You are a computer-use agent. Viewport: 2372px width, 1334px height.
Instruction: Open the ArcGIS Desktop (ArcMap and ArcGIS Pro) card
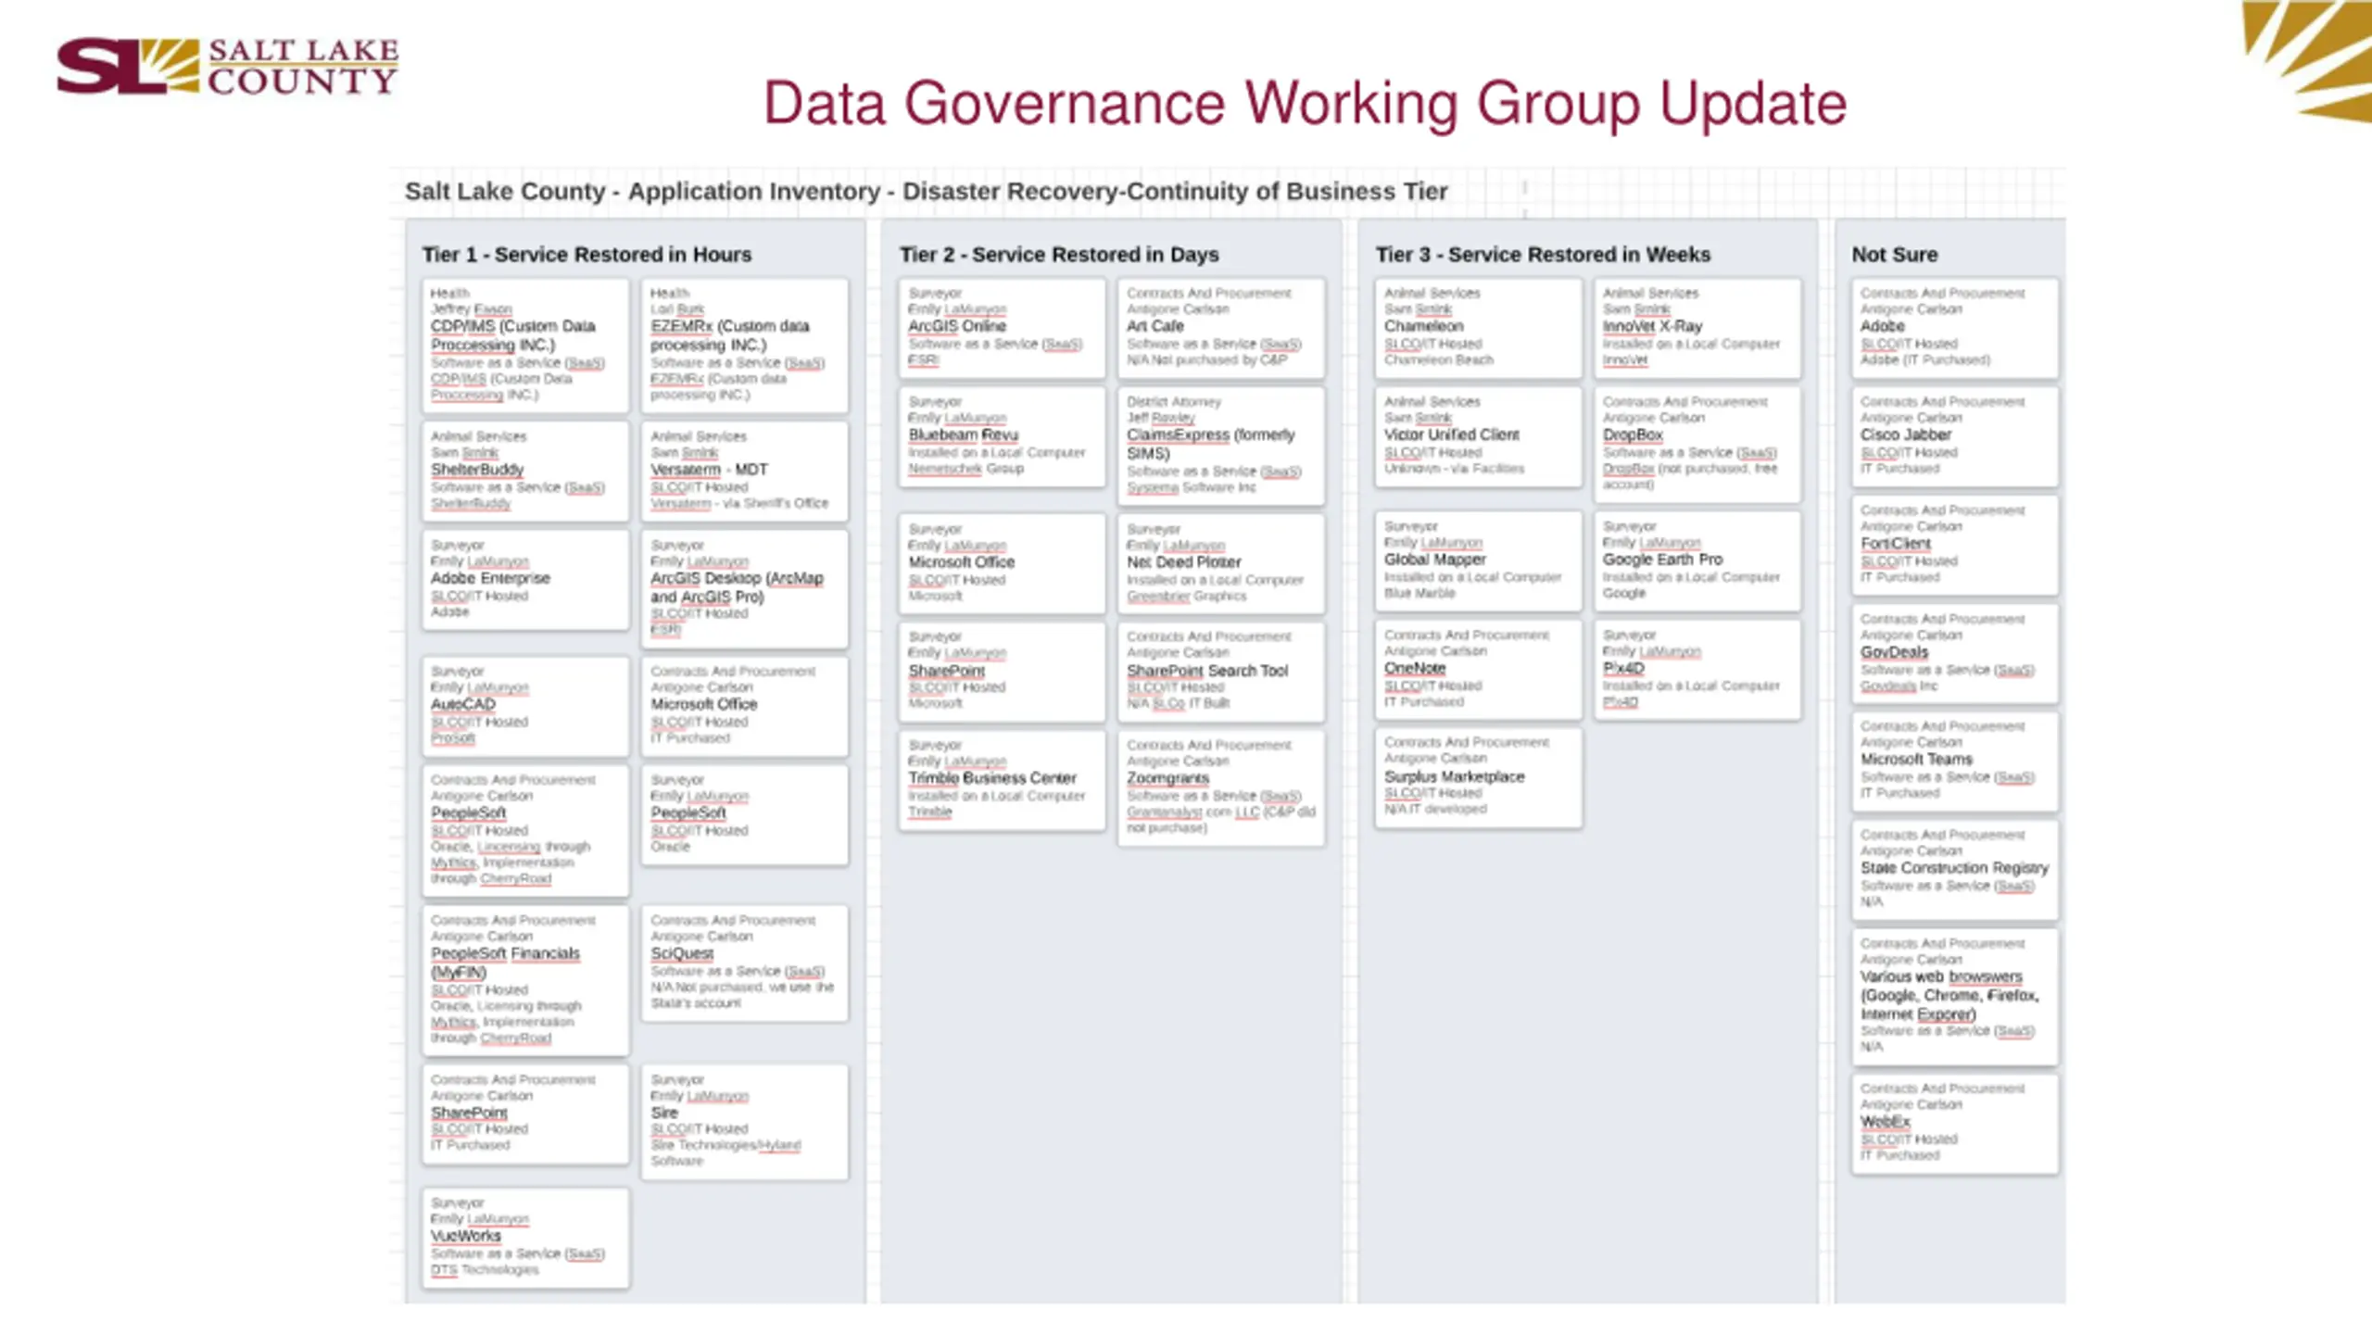click(745, 589)
